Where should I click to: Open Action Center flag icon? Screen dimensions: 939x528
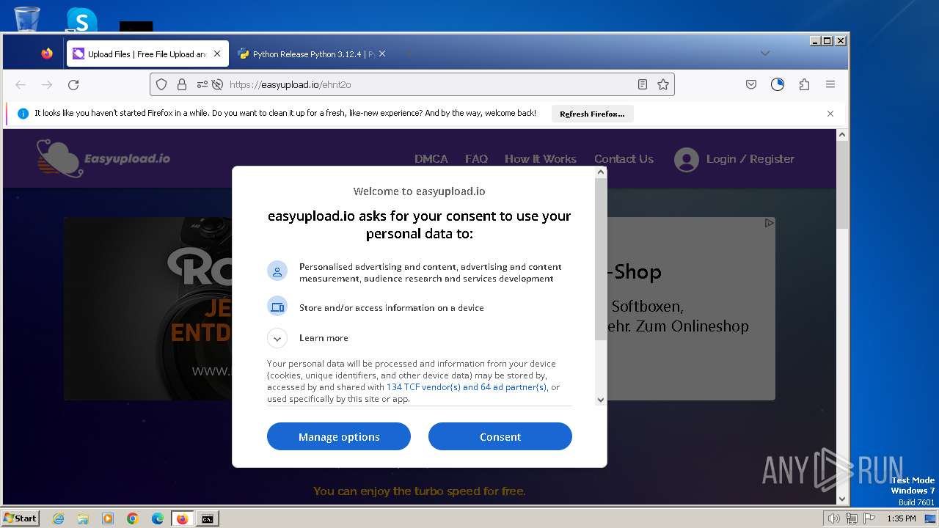coord(869,518)
